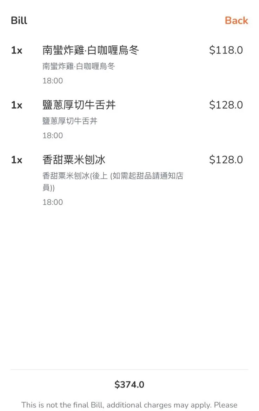Click the divider line above the total
This screenshot has height=411, width=259.
click(129, 370)
